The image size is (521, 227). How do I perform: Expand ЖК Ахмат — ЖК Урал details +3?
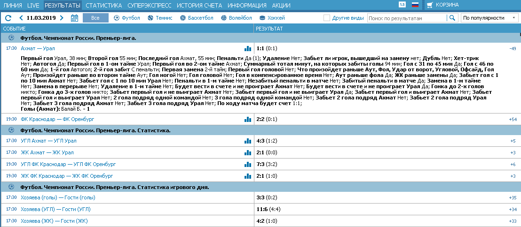click(513, 152)
